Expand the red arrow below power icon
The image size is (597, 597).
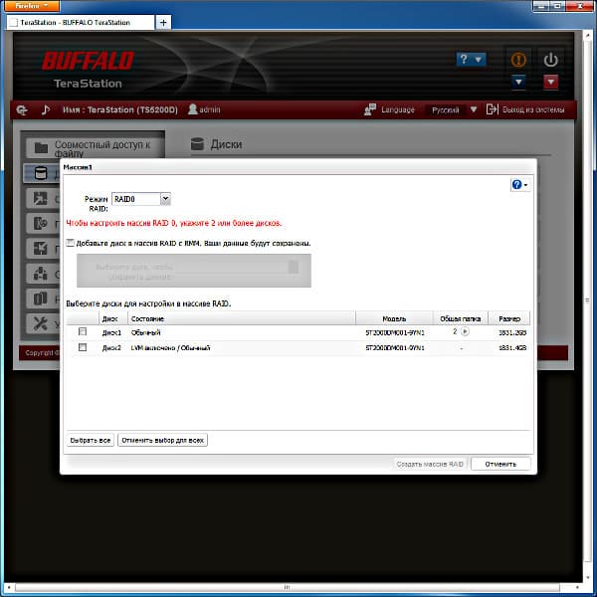click(550, 82)
